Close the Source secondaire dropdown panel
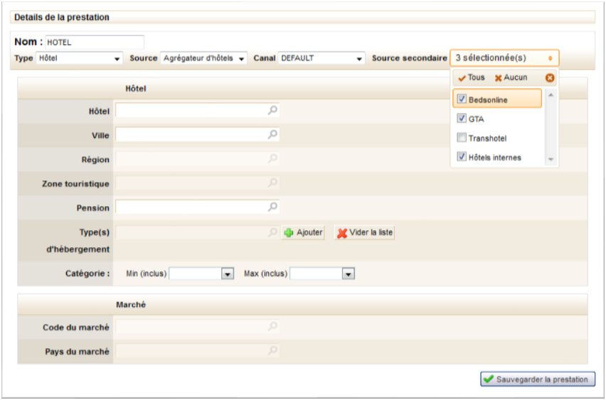 550,78
